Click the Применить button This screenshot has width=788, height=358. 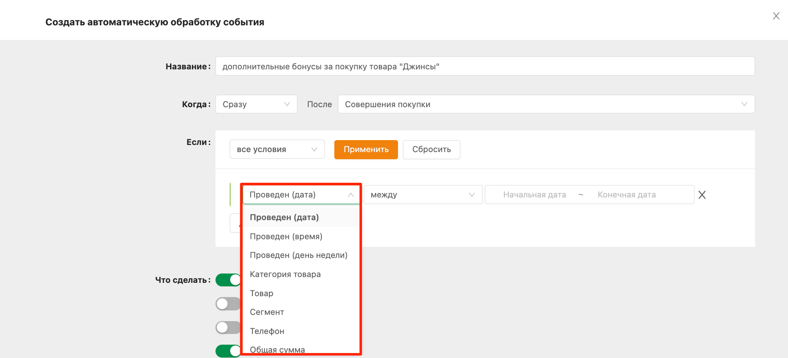(366, 149)
